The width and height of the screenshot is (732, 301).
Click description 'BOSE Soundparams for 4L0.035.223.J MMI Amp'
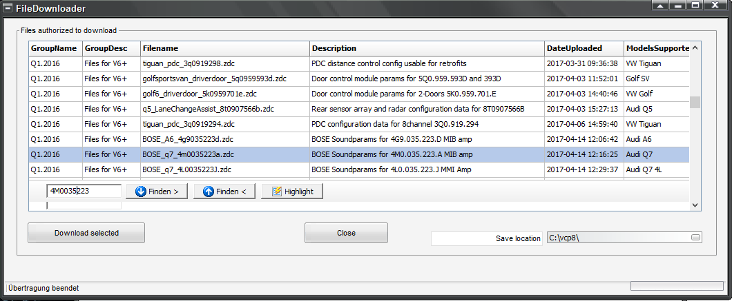point(392,169)
